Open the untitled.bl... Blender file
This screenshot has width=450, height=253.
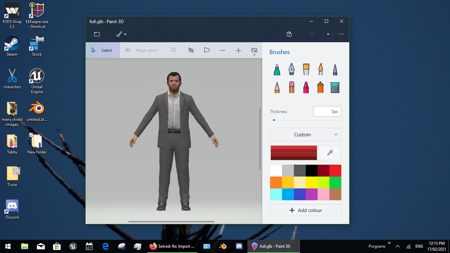tap(37, 111)
